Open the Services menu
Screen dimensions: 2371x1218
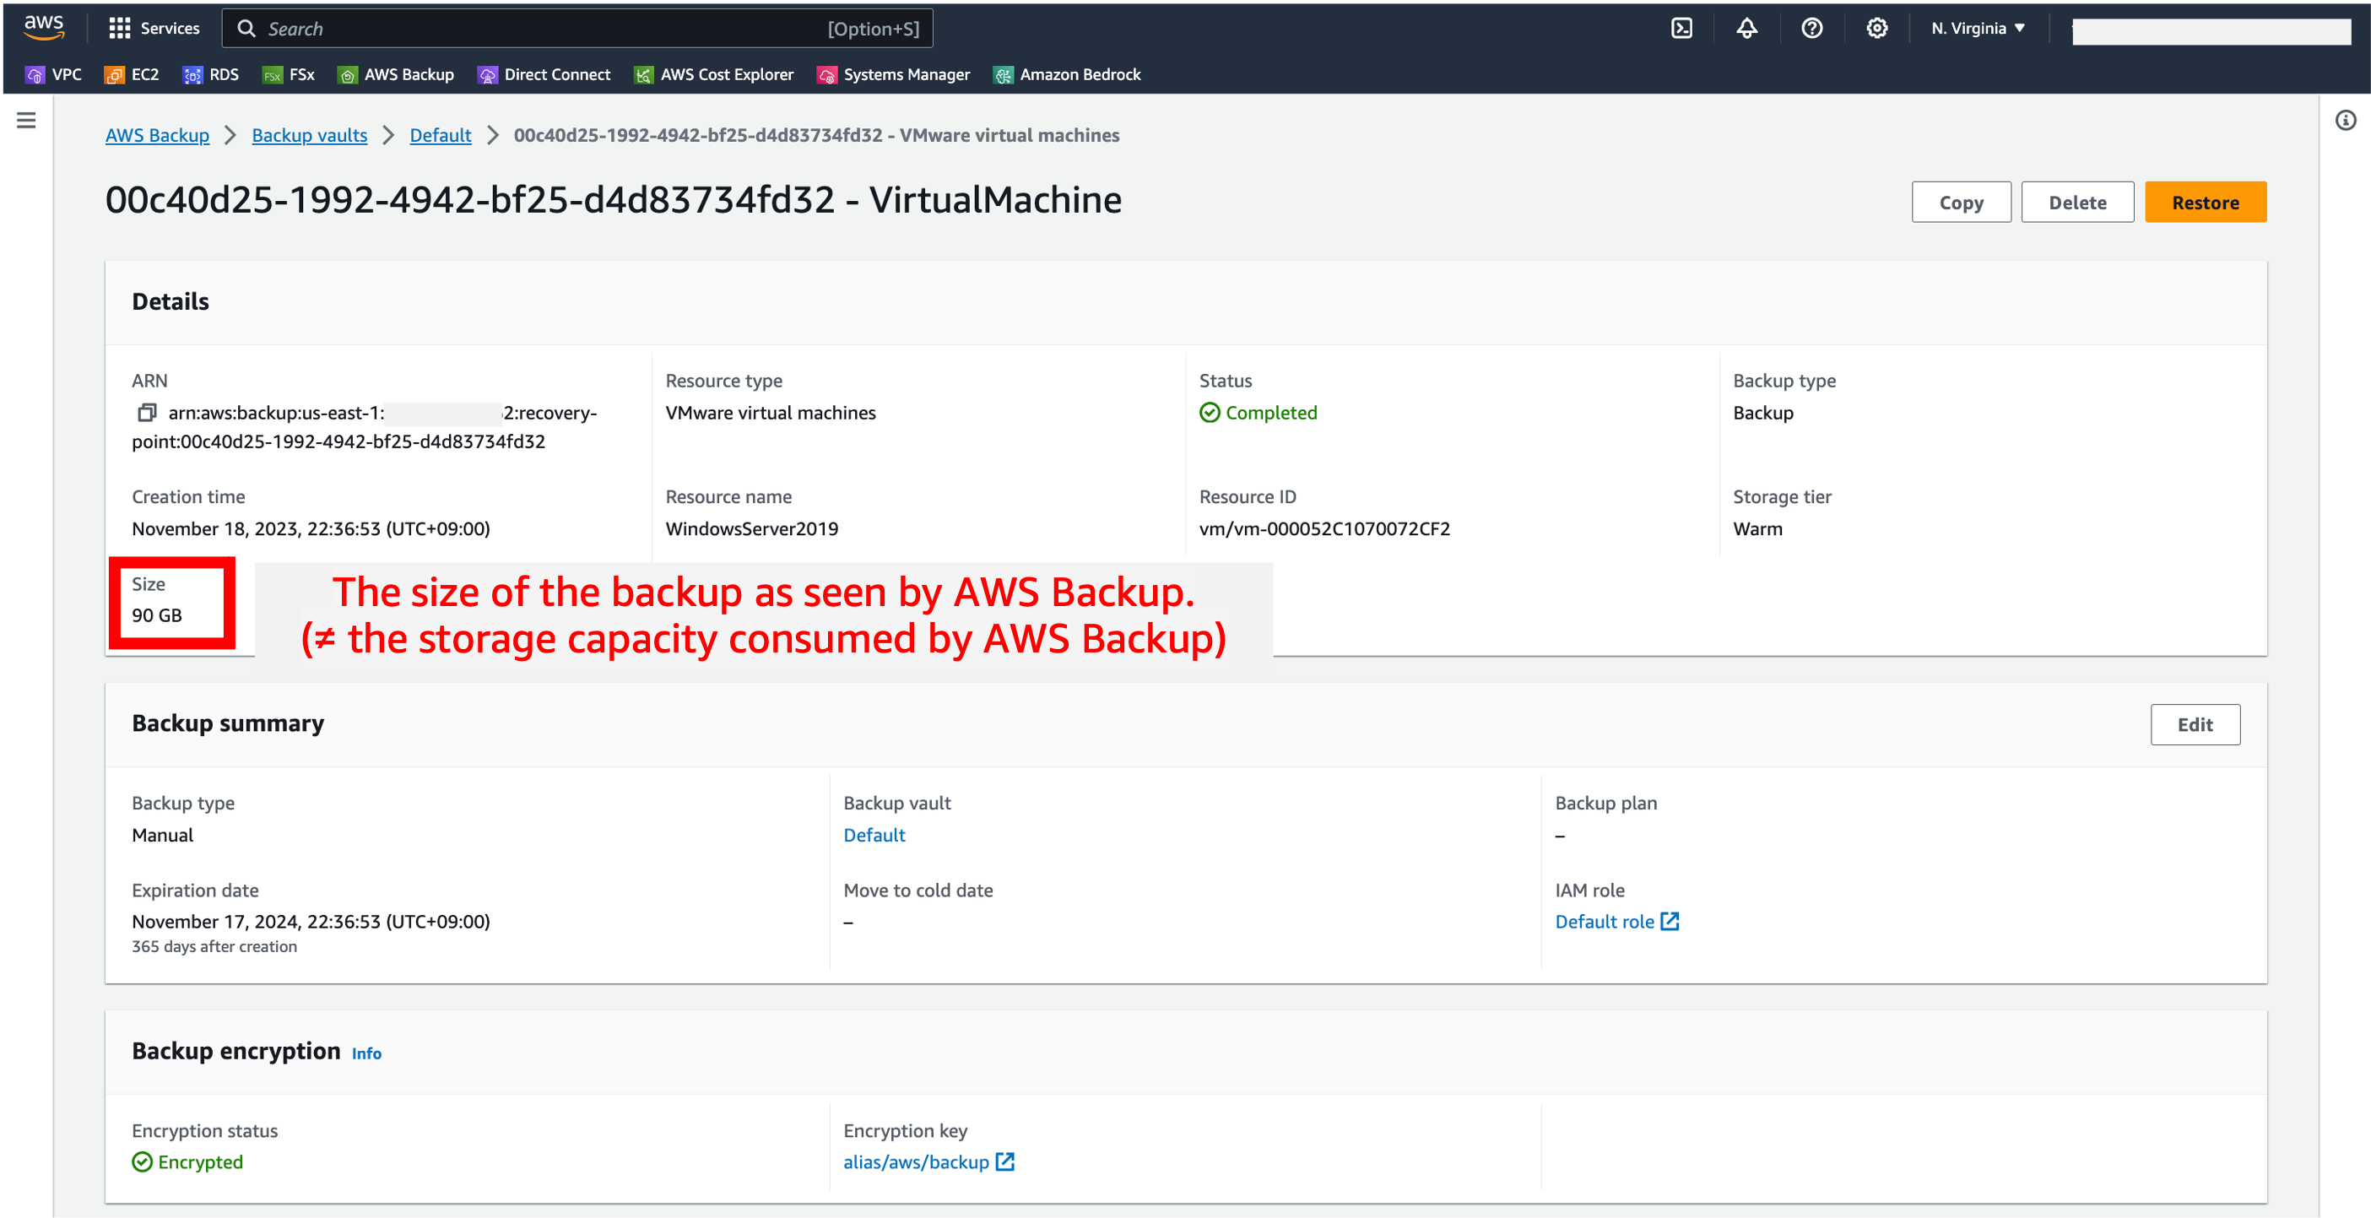coord(154,28)
